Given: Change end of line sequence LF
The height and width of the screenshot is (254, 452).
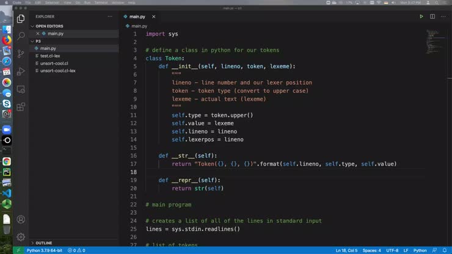Looking at the screenshot, I should click(406, 250).
